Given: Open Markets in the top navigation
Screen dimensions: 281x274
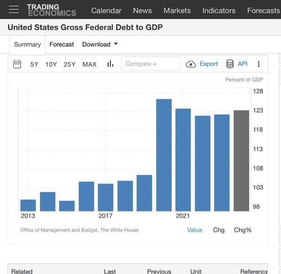Looking at the screenshot, I should pyautogui.click(x=177, y=11).
